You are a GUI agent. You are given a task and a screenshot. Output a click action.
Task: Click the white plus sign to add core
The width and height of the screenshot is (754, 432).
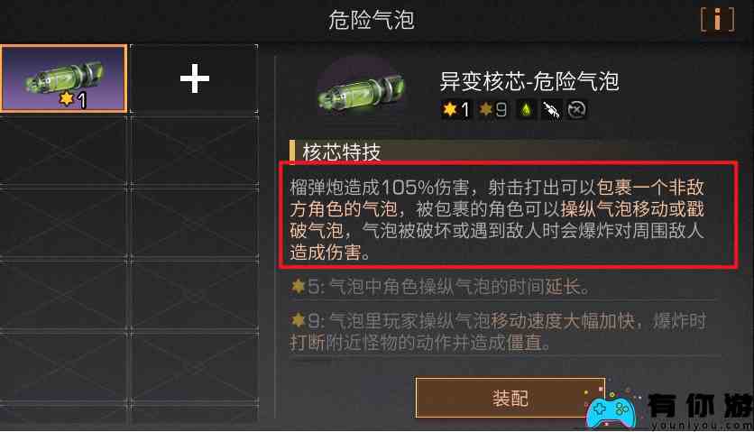click(195, 78)
